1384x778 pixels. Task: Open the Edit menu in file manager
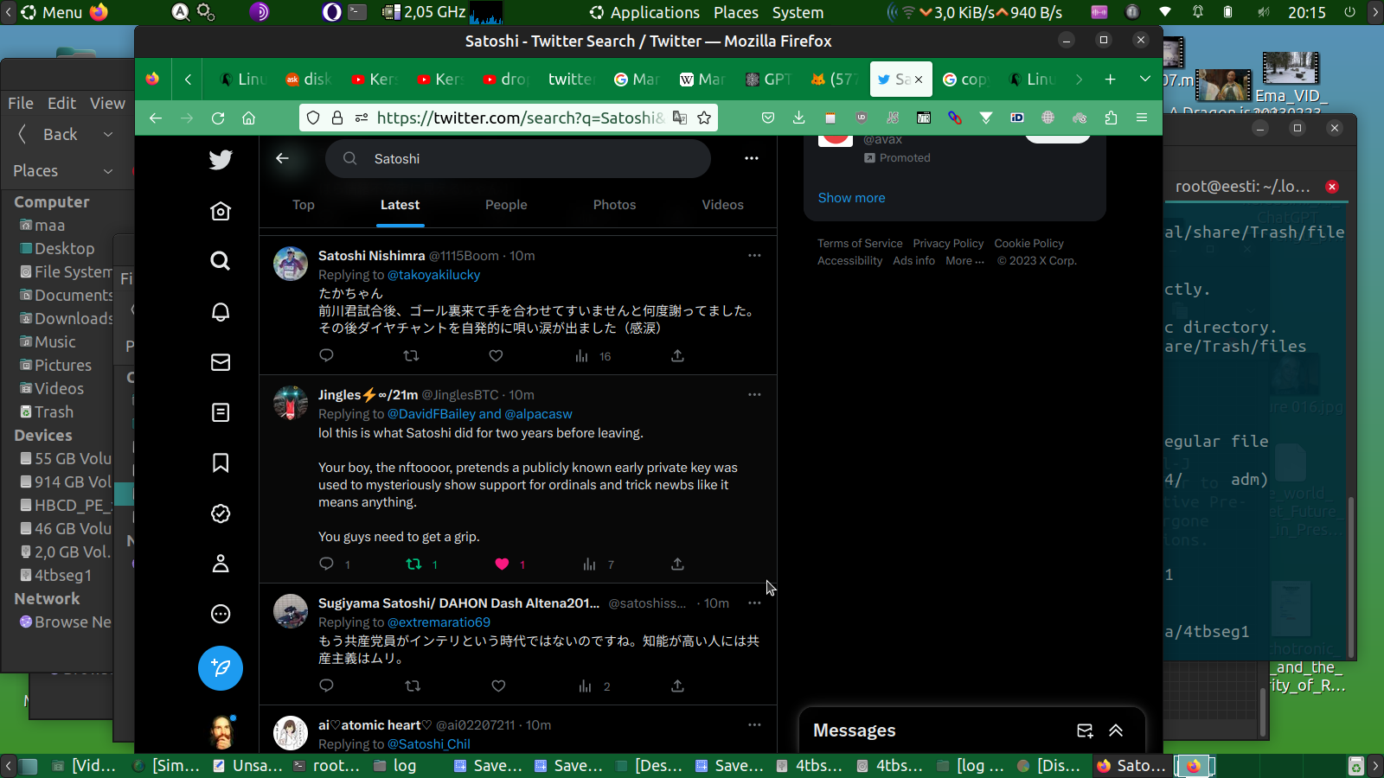pyautogui.click(x=61, y=103)
